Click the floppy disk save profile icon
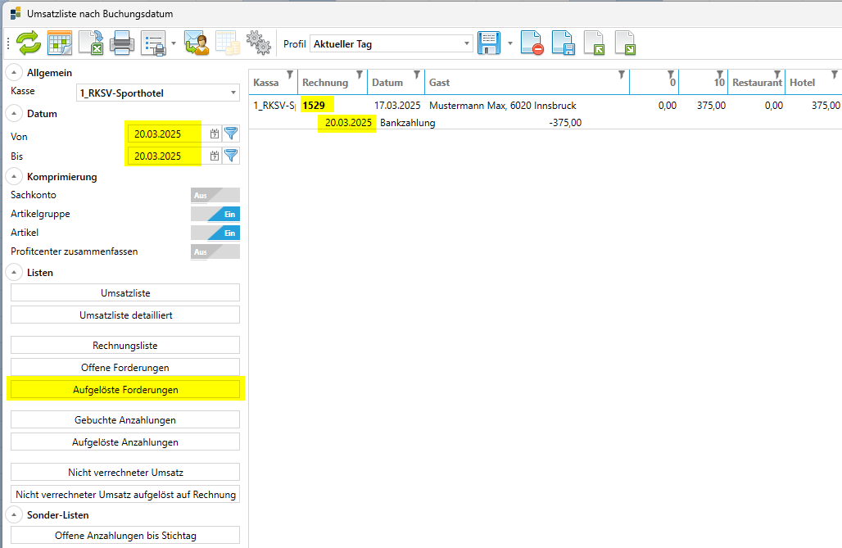Screen dimensions: 842x548 click(x=489, y=43)
